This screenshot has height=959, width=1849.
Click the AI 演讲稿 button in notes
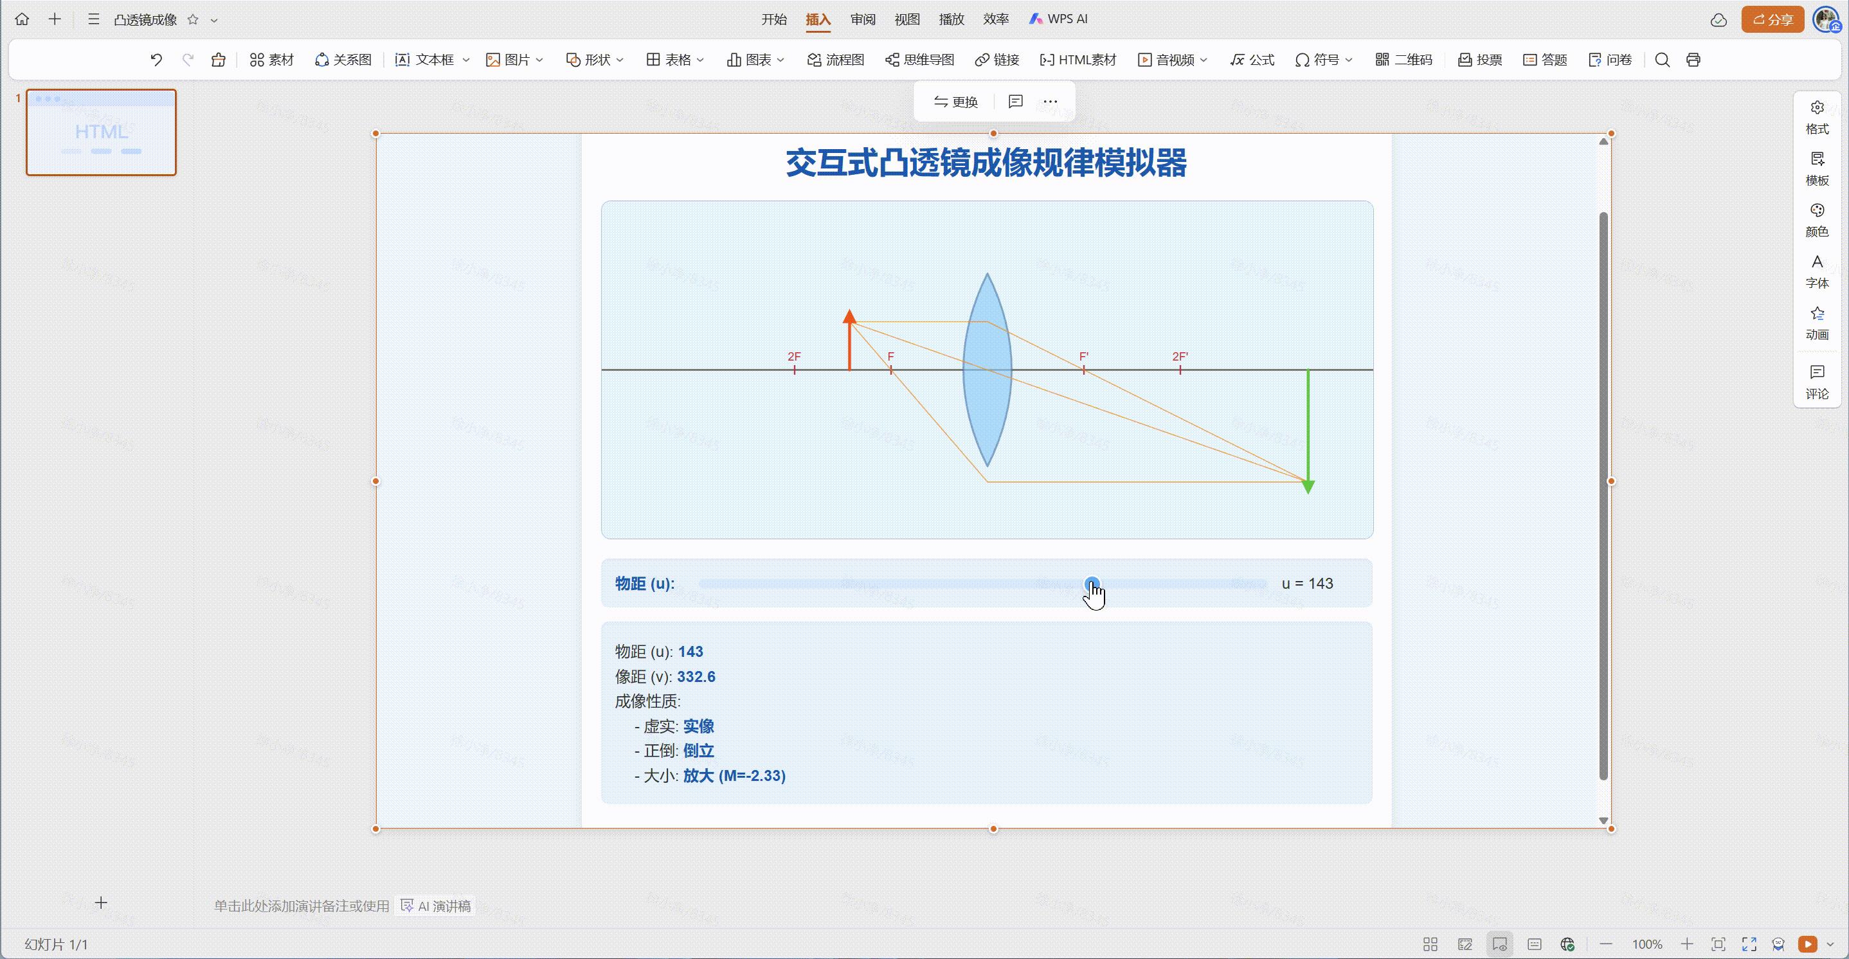437,906
